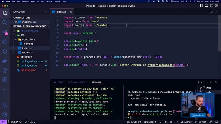
Task: Toggle secondary side bar visibility
Action: point(212,6)
